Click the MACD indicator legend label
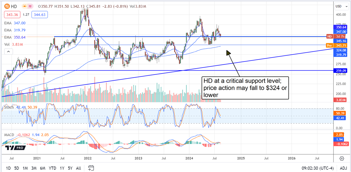Screen dimensions: 351x172 point(9,135)
